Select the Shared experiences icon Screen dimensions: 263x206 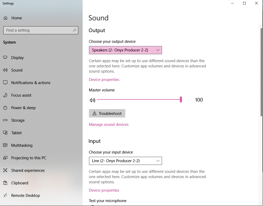pyautogui.click(x=5, y=170)
